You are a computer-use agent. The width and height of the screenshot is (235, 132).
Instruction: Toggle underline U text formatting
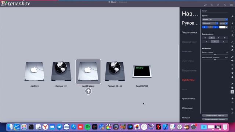[216, 27]
